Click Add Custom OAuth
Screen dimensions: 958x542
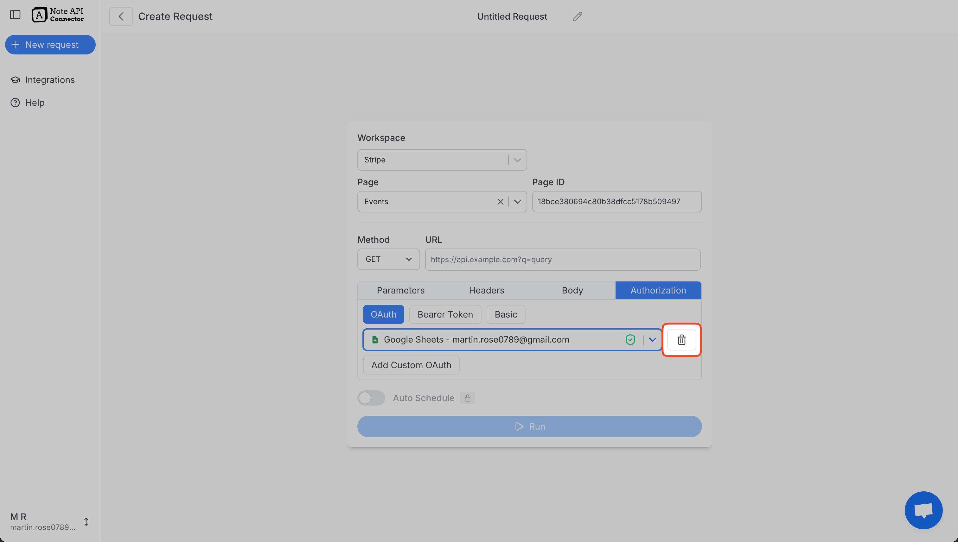point(411,365)
